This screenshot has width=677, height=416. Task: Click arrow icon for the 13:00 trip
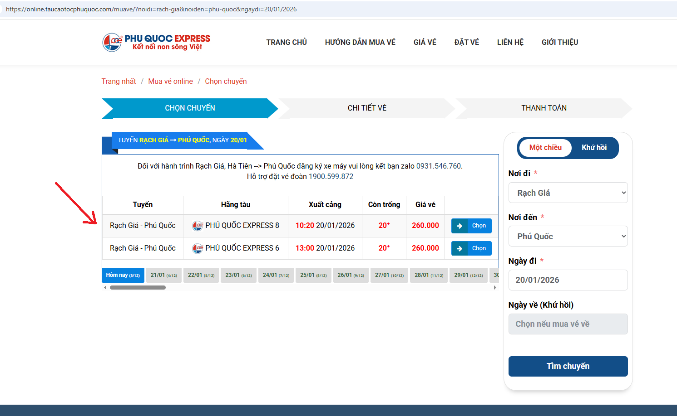click(x=460, y=248)
